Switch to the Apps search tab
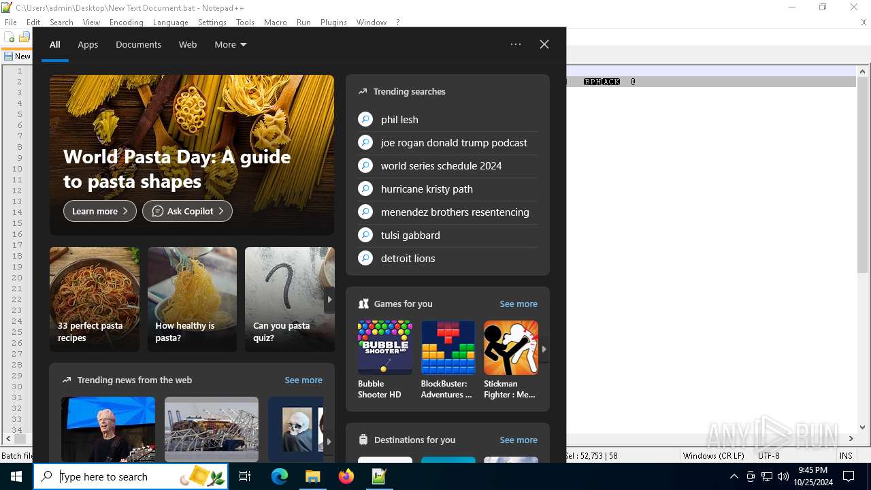The image size is (871, 490). (x=88, y=44)
